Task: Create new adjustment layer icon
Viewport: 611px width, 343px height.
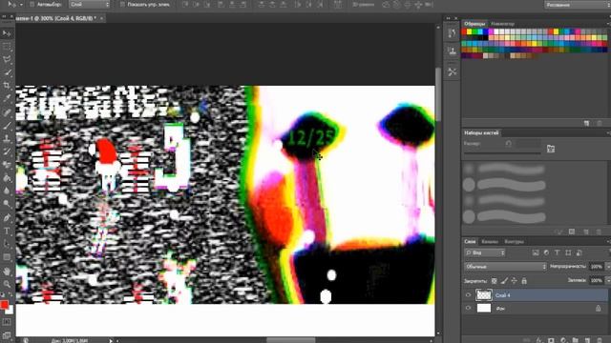Action: tap(563, 340)
